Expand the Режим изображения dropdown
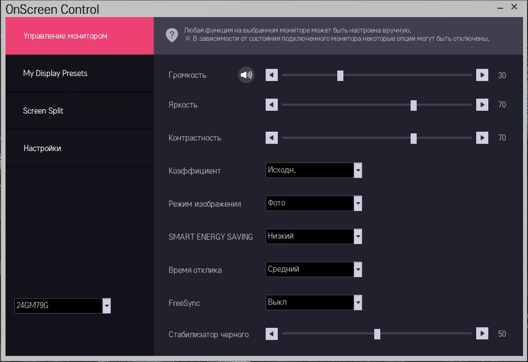The width and height of the screenshot is (528, 362). [x=358, y=203]
